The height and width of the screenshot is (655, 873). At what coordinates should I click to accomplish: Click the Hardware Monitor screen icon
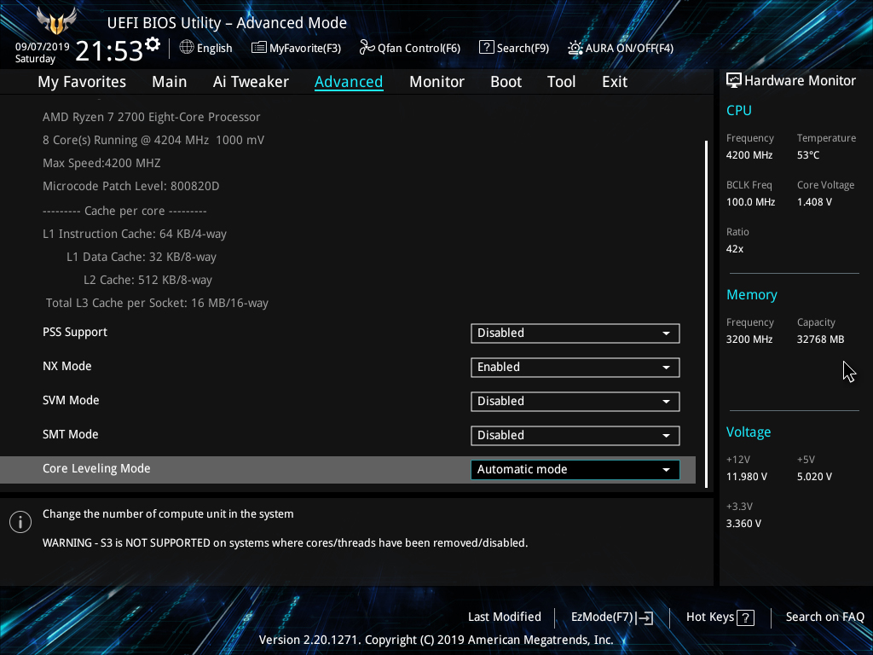tap(734, 81)
